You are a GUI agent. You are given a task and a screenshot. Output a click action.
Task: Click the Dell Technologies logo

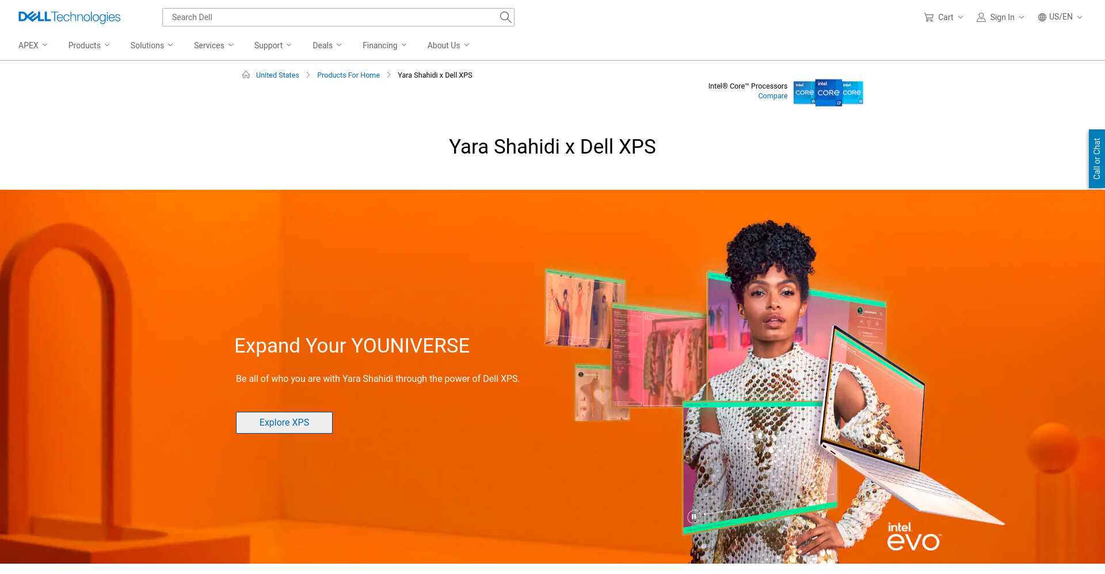tap(69, 17)
